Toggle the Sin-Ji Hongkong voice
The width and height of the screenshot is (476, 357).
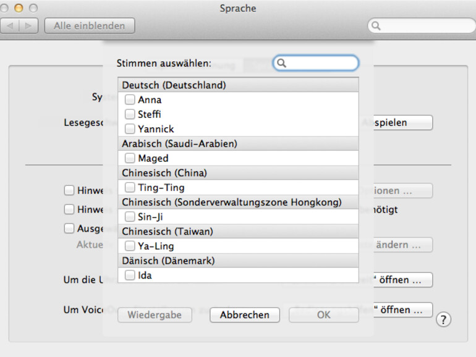[x=130, y=217]
